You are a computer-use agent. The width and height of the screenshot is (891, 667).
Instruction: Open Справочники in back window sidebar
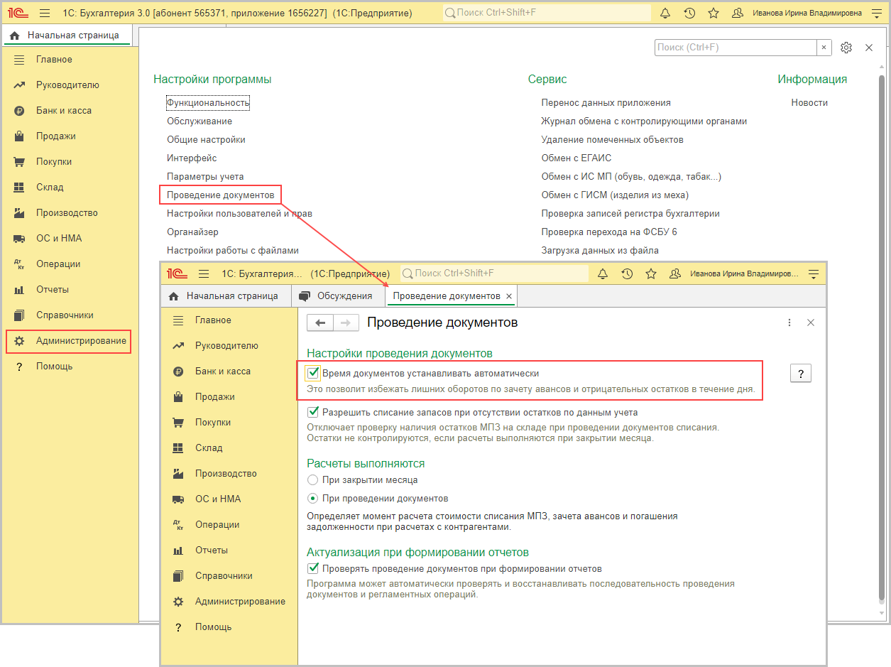(x=65, y=315)
